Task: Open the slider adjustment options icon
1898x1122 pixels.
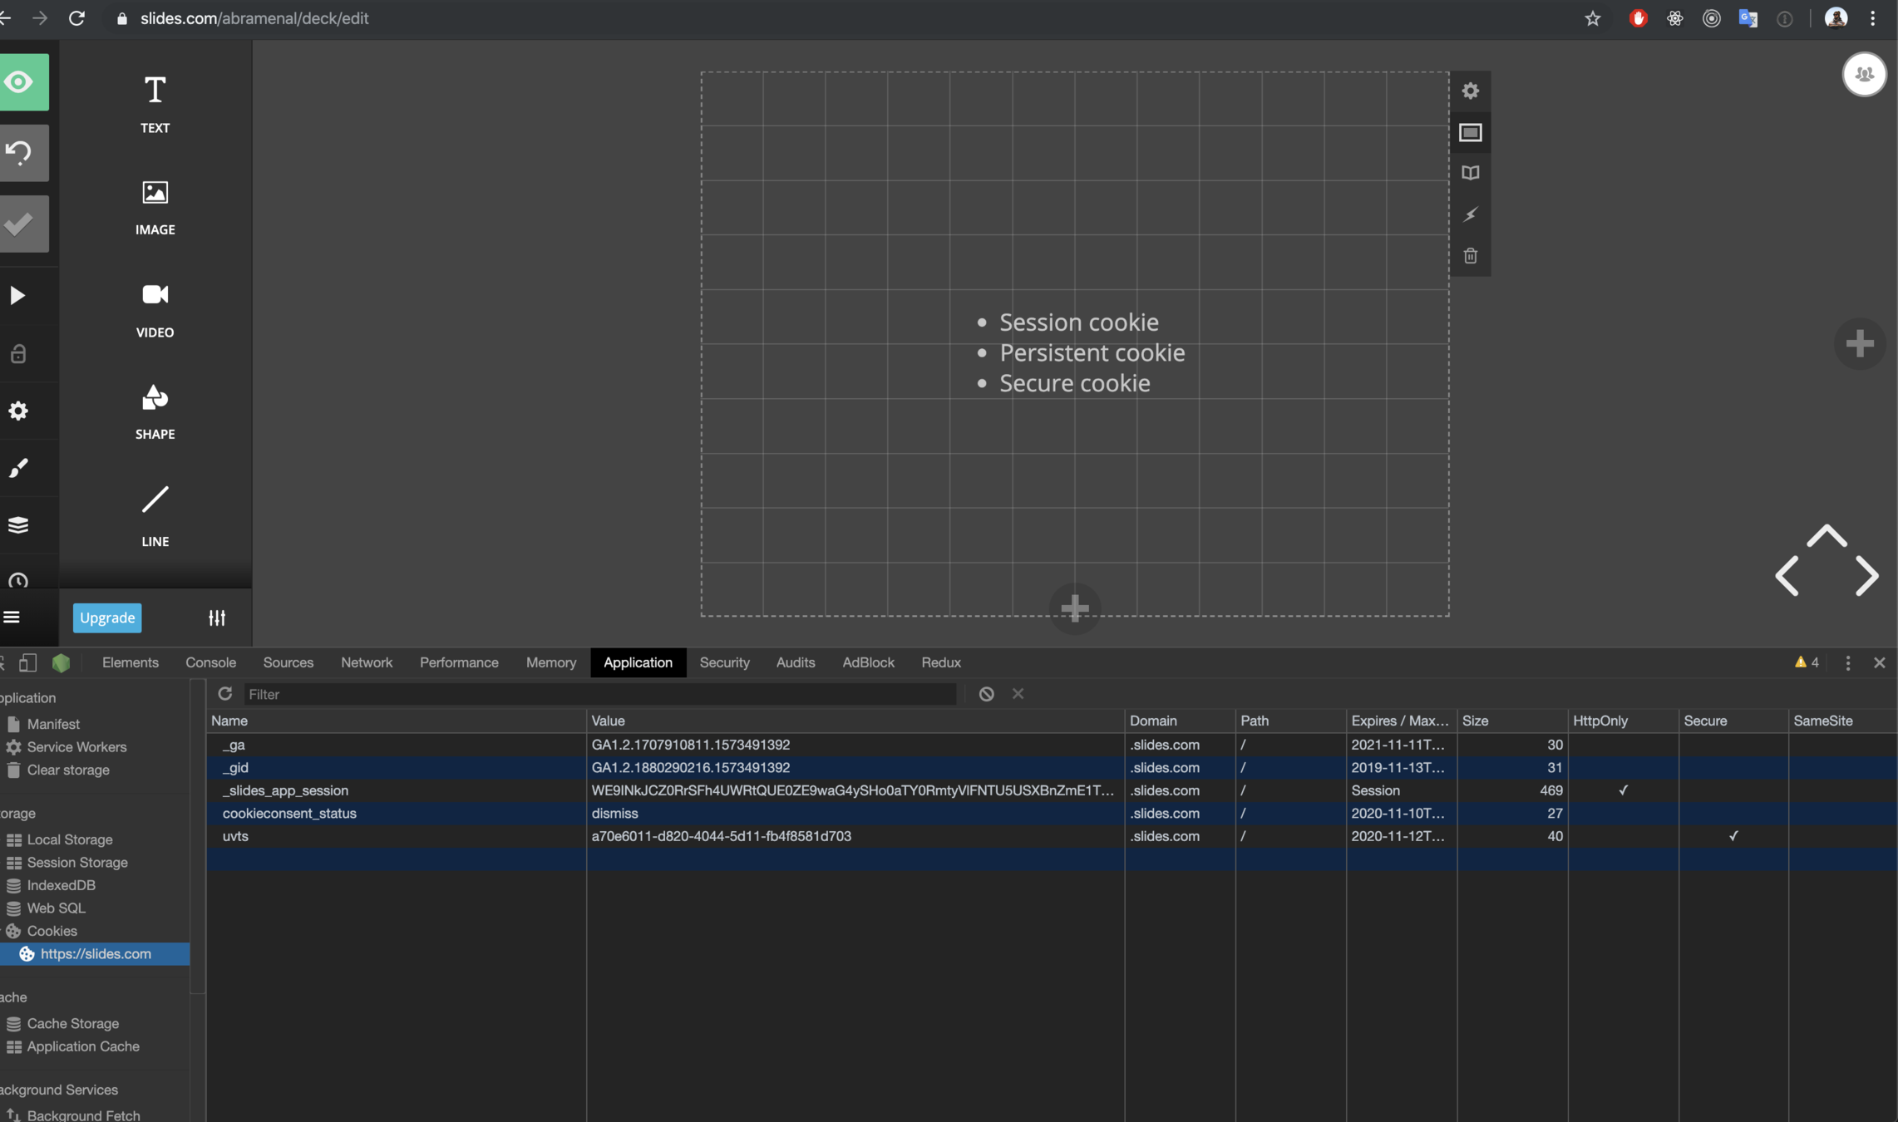Action: tap(216, 618)
